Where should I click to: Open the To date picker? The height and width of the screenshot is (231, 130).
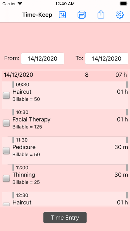pyautogui.click(x=107, y=59)
